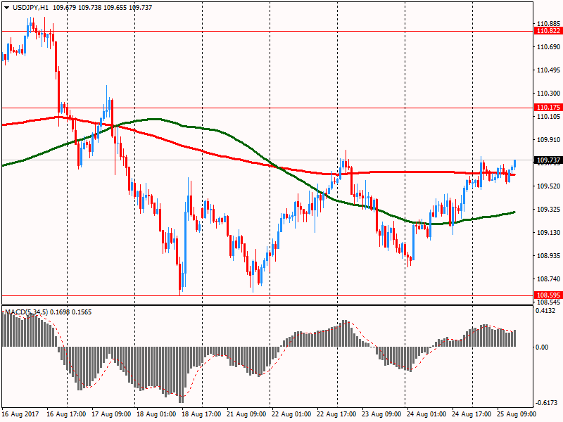
Task: Click the 110.495 price axis value
Action: click(548, 70)
